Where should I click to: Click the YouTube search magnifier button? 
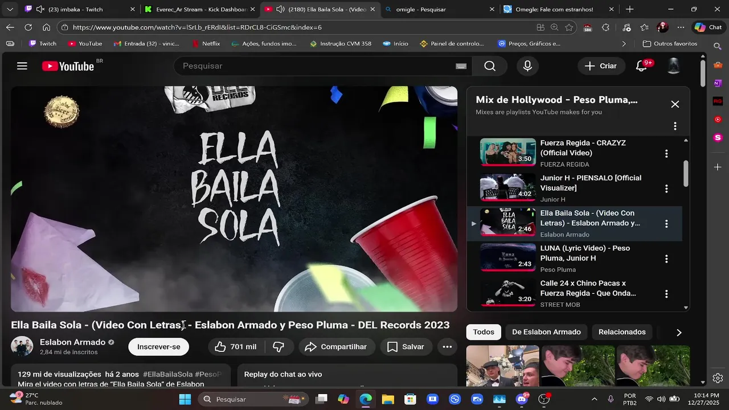(x=490, y=66)
